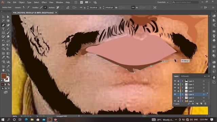The height and width of the screenshot is (122, 217).
Task: Select the Mesh tool
Action: click(x=3, y=54)
